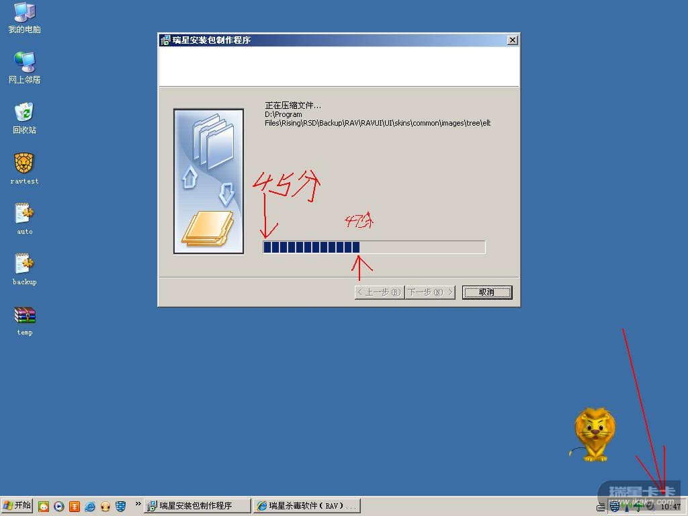Select the ravtest lion shield icon
The height and width of the screenshot is (516, 688).
[24, 169]
